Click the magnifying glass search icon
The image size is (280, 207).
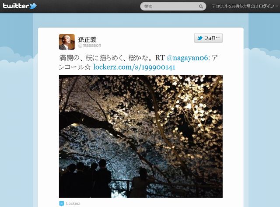(201, 7)
